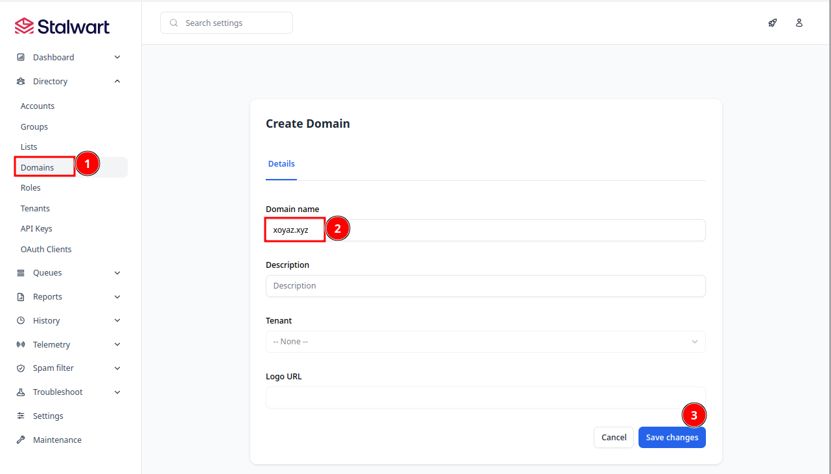This screenshot has width=831, height=474.
Task: Click the History clock icon
Action: tap(21, 321)
